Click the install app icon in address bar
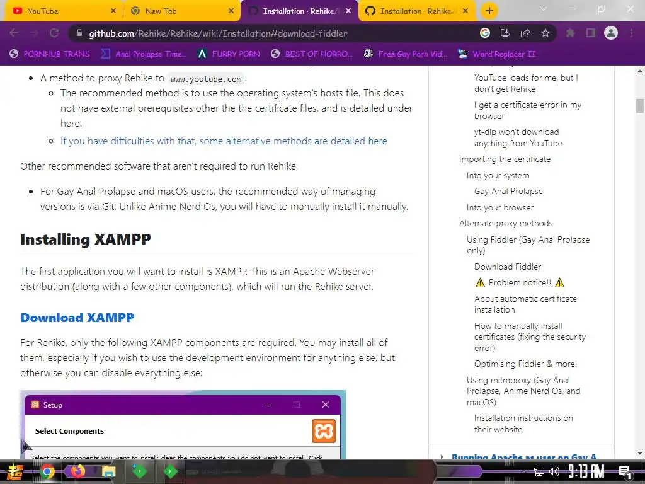Image resolution: width=645 pixels, height=484 pixels. pyautogui.click(x=505, y=33)
